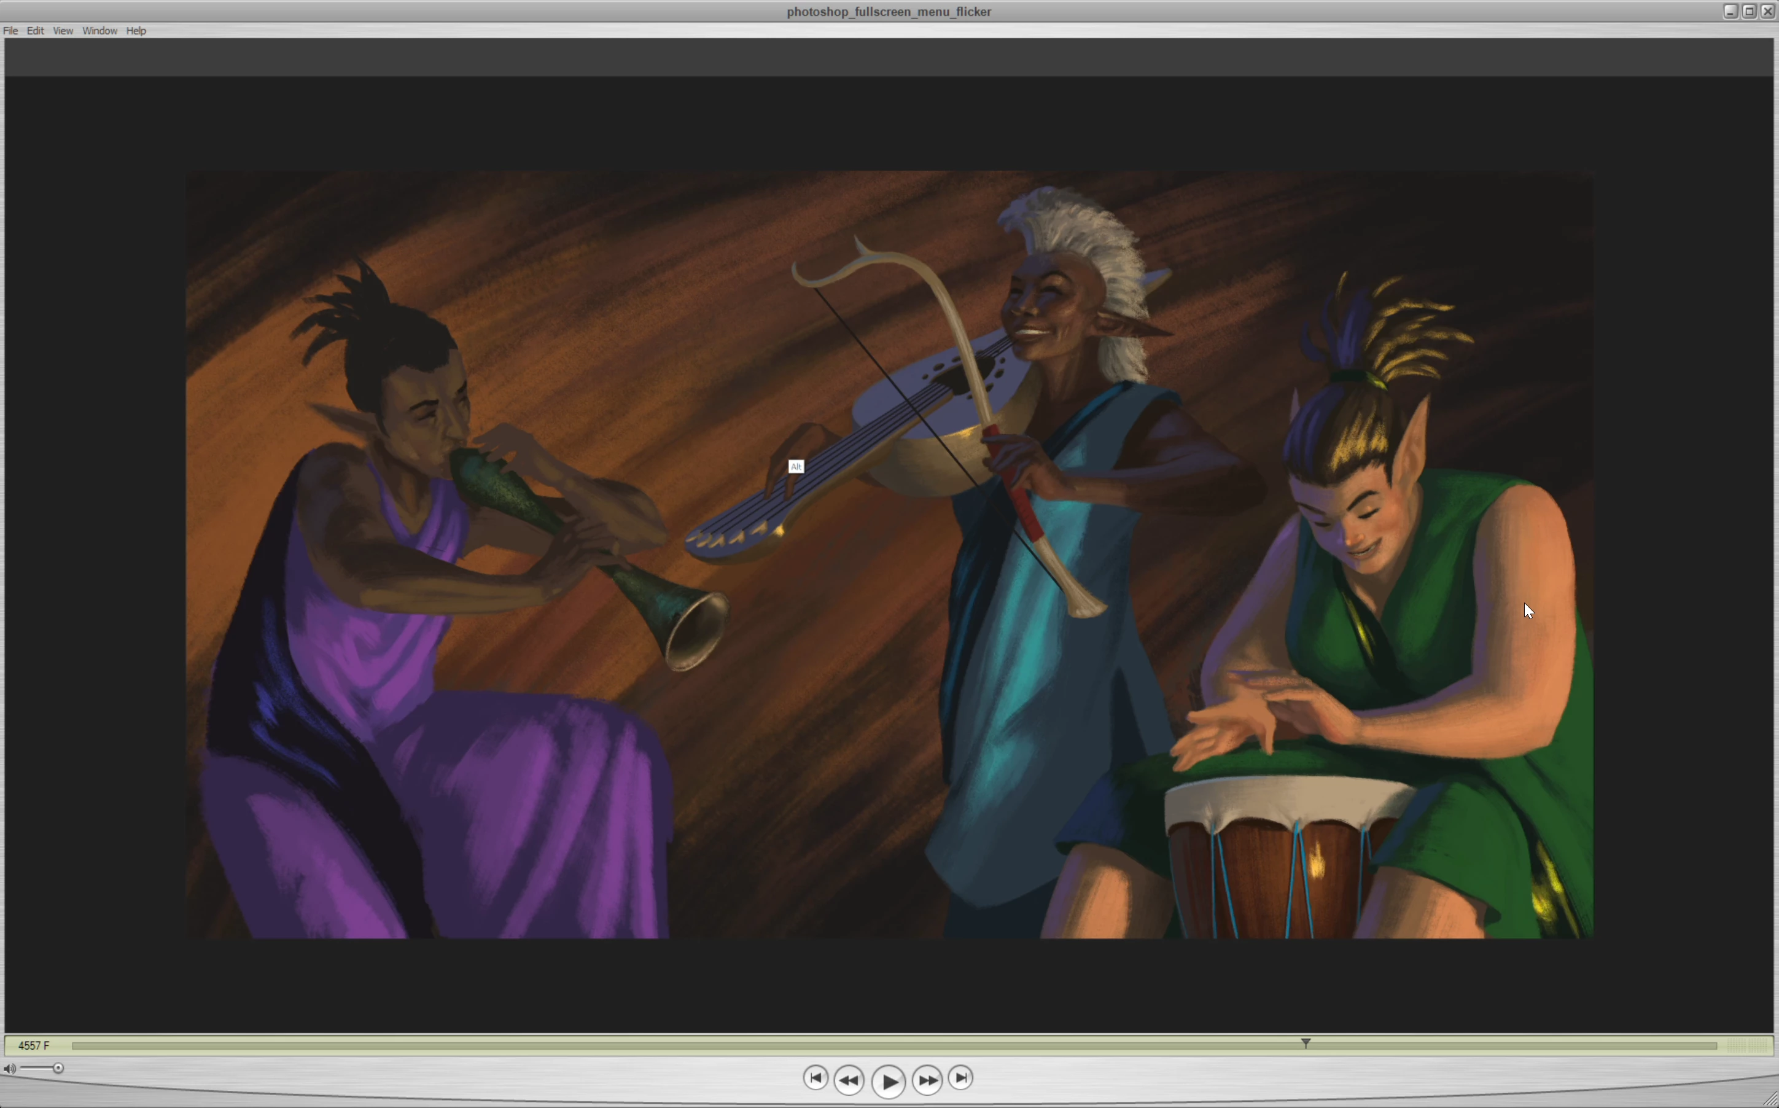
Task: Click the fast forward button
Action: (x=927, y=1080)
